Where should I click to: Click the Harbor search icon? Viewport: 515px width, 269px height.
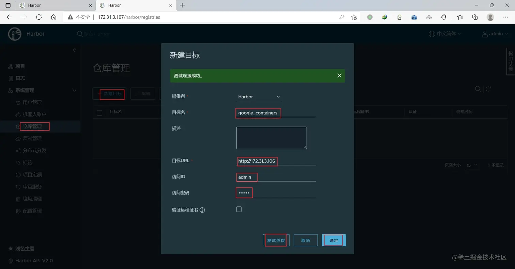click(x=80, y=34)
